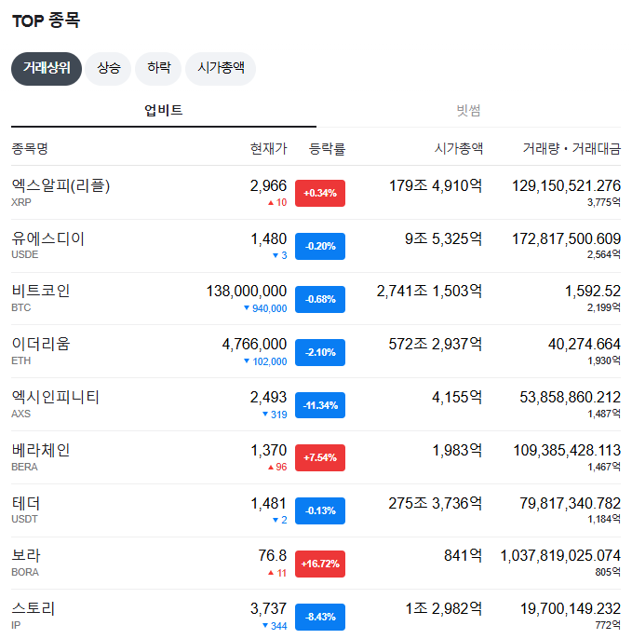Click the volume 1,037,819,025.074
The height and width of the screenshot is (639, 632).
click(x=560, y=555)
